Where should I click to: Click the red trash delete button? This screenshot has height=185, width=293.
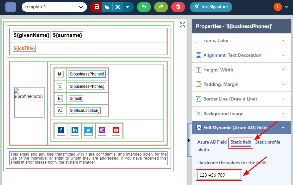click(178, 7)
